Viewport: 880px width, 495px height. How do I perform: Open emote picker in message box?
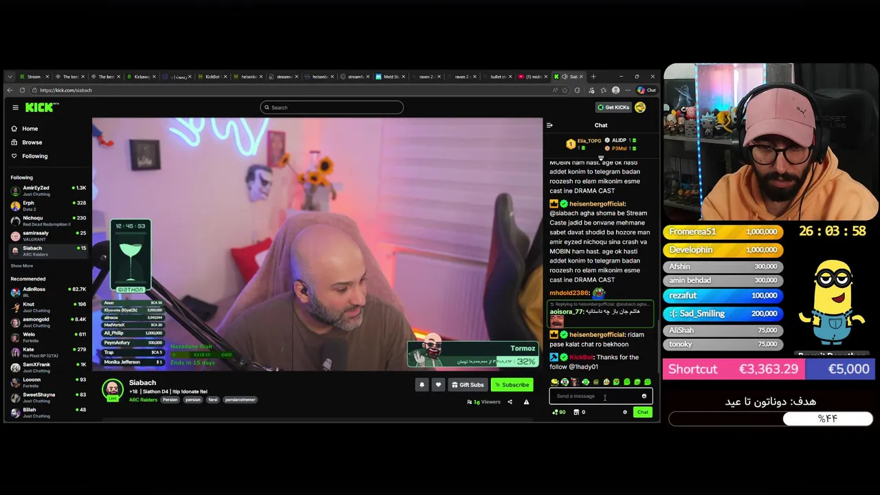point(644,396)
